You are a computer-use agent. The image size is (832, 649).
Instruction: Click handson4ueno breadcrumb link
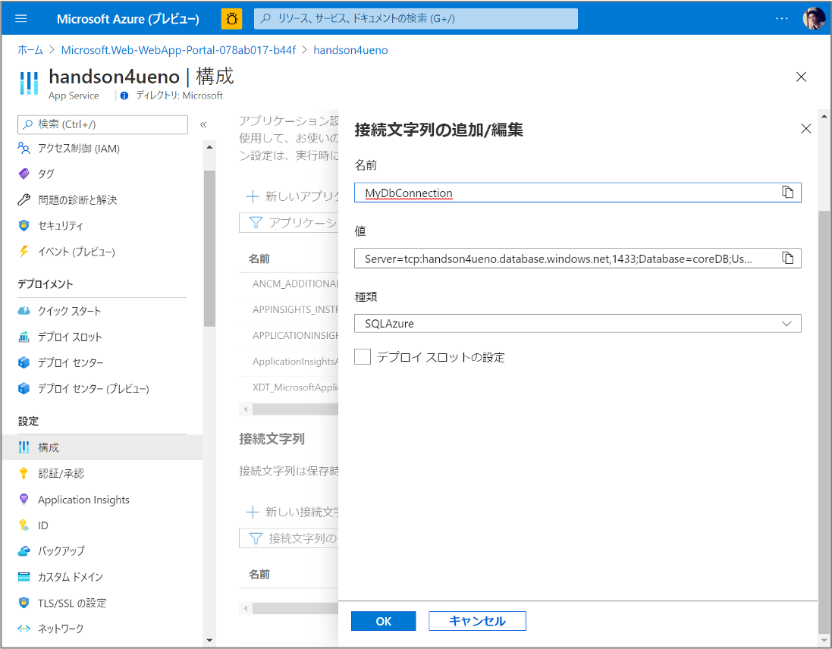pos(350,50)
